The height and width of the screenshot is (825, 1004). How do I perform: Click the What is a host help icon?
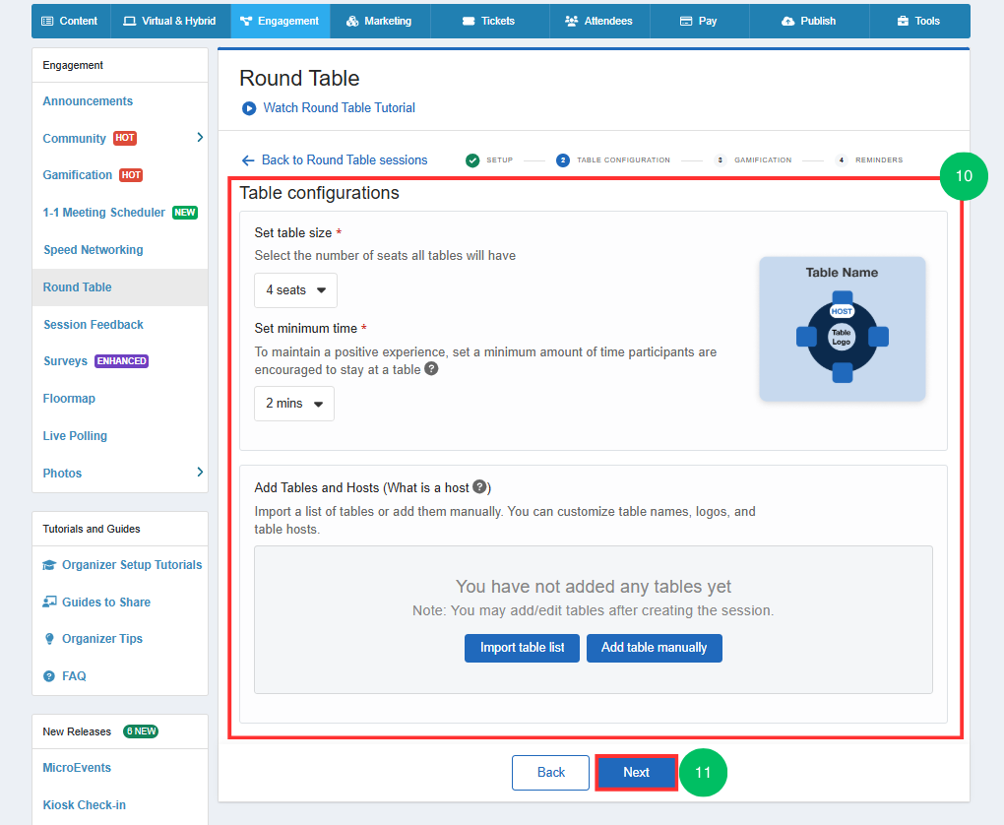[479, 486]
